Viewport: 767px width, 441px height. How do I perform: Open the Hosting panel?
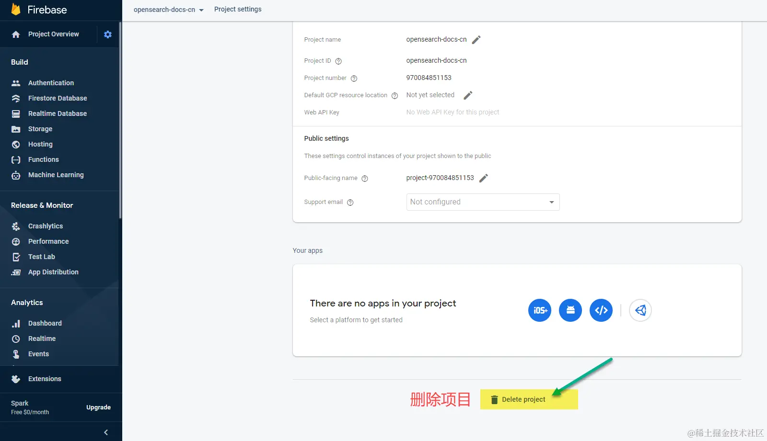pyautogui.click(x=39, y=144)
